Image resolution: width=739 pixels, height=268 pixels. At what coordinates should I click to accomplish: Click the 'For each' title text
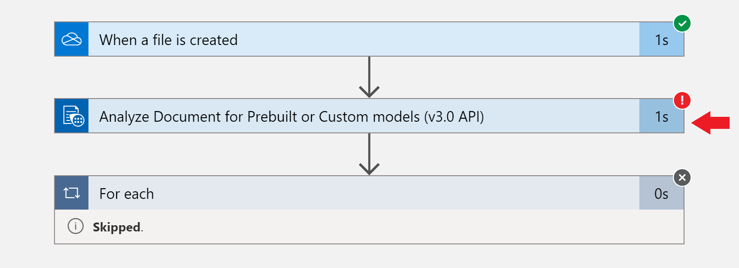click(126, 194)
